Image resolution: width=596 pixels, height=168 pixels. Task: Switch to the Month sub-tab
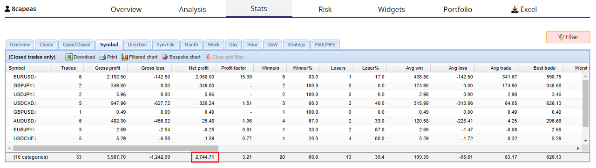pos(191,45)
